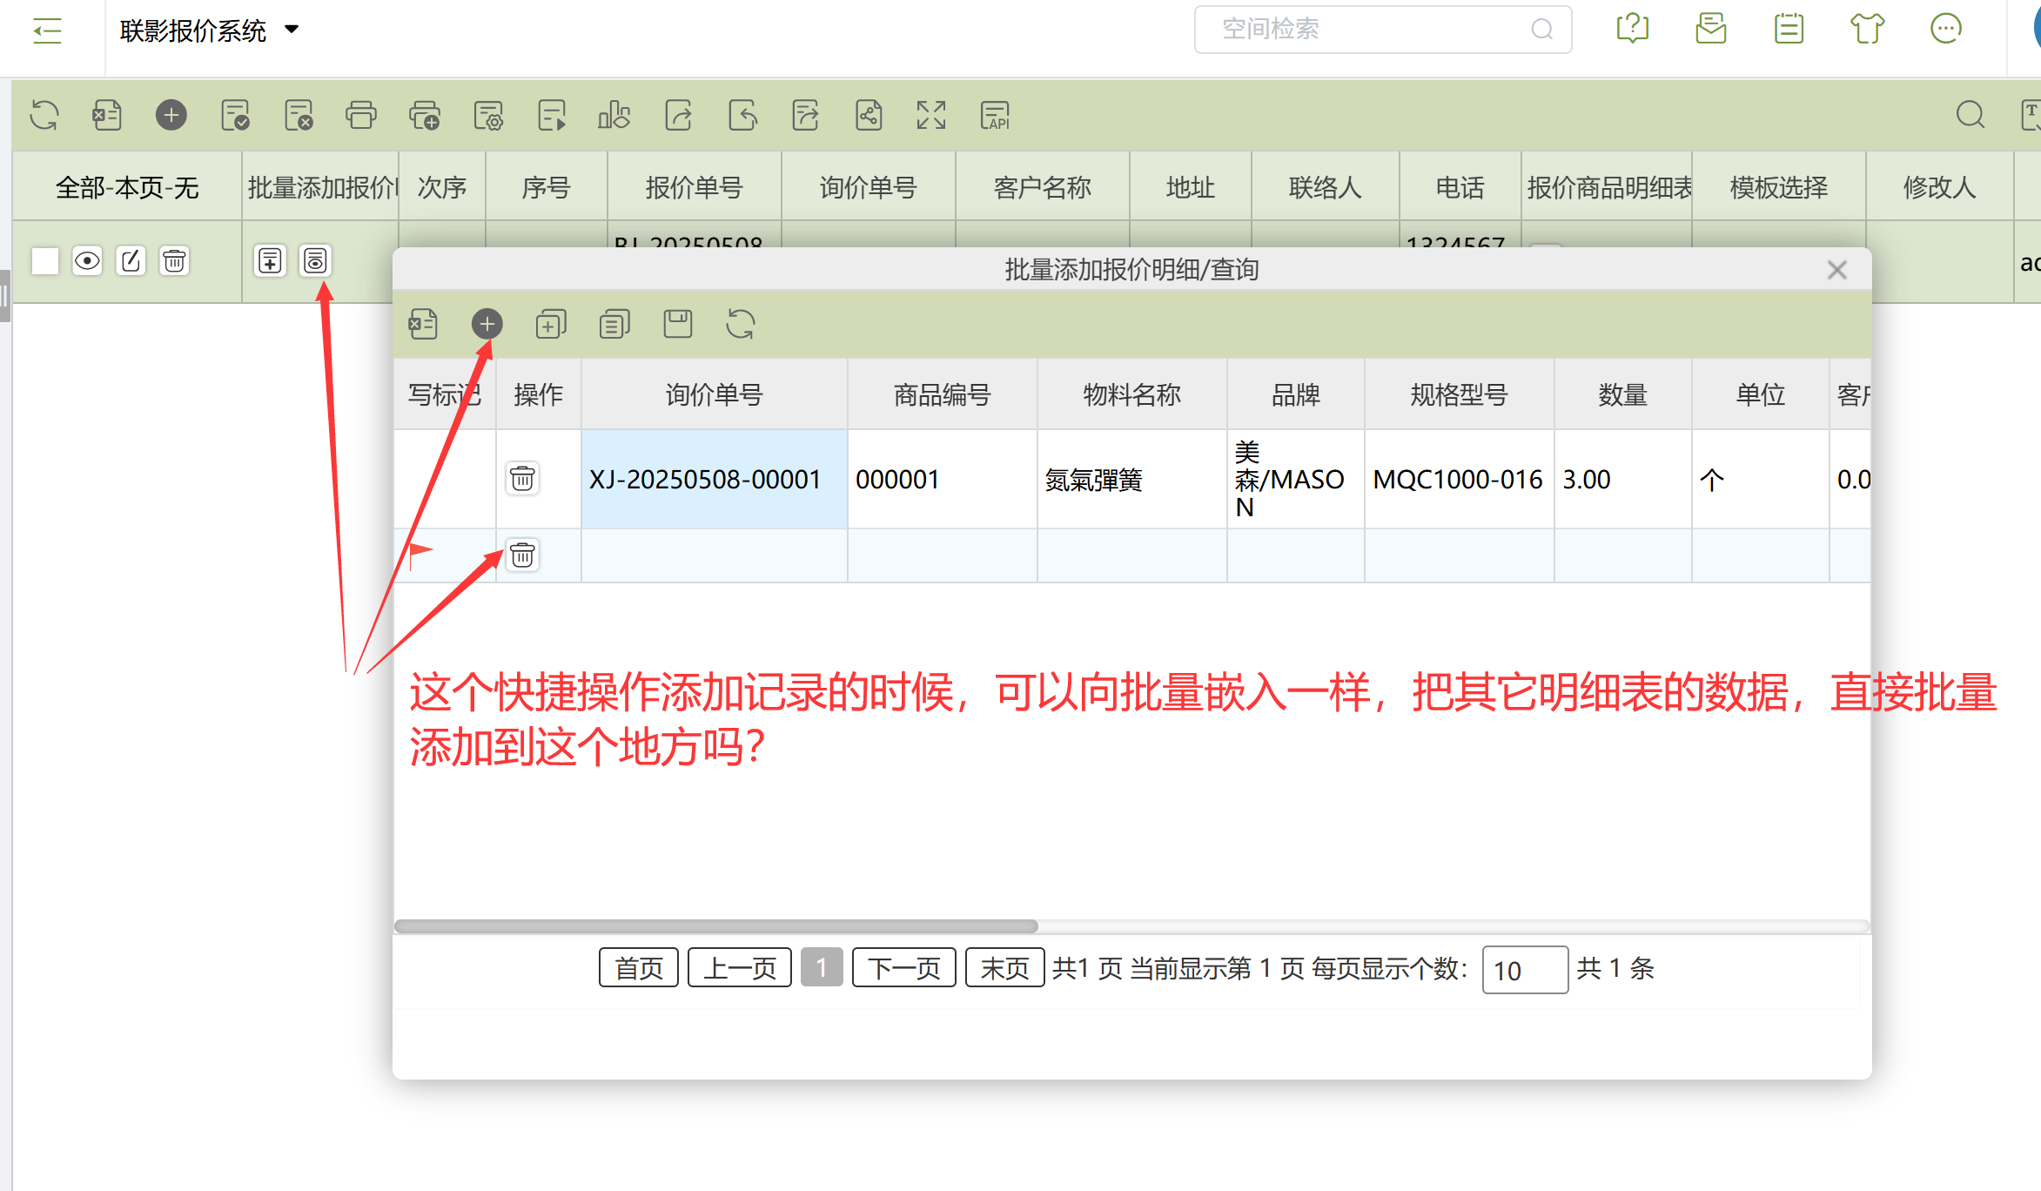Select quantity cell 3.00
The height and width of the screenshot is (1191, 2041).
(1623, 479)
